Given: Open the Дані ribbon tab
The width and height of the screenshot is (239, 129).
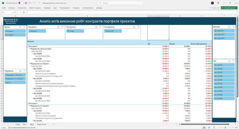Looking at the screenshot, I should coord(55,8).
